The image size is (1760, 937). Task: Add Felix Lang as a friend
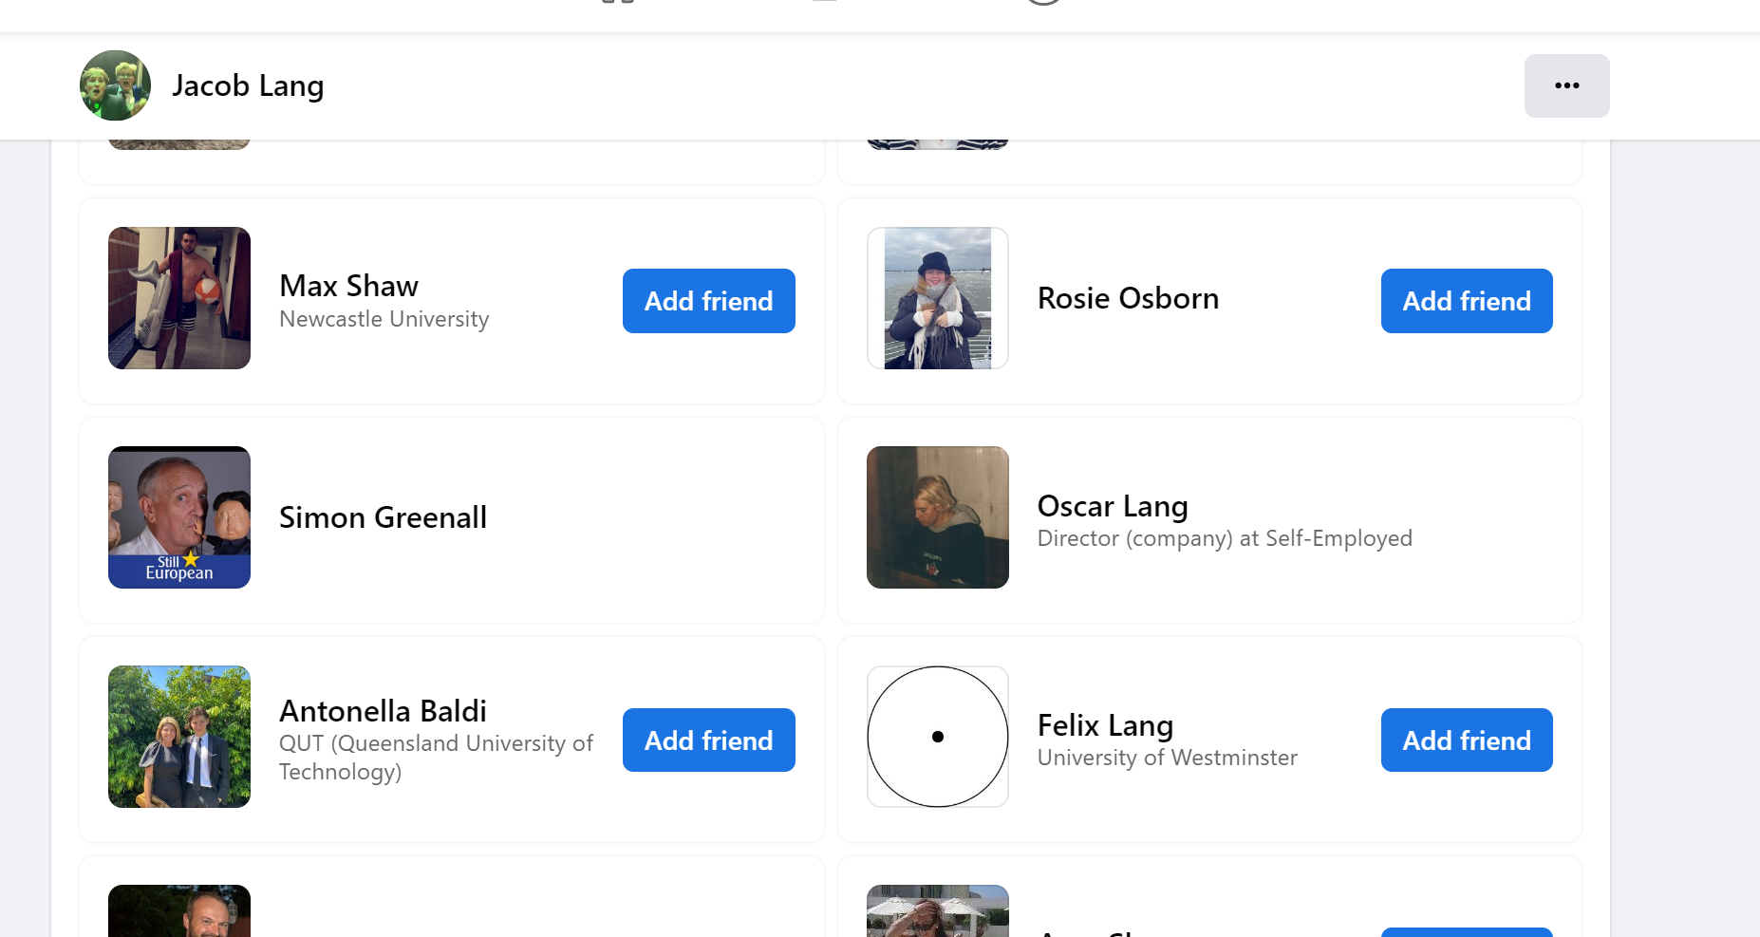(x=1467, y=740)
